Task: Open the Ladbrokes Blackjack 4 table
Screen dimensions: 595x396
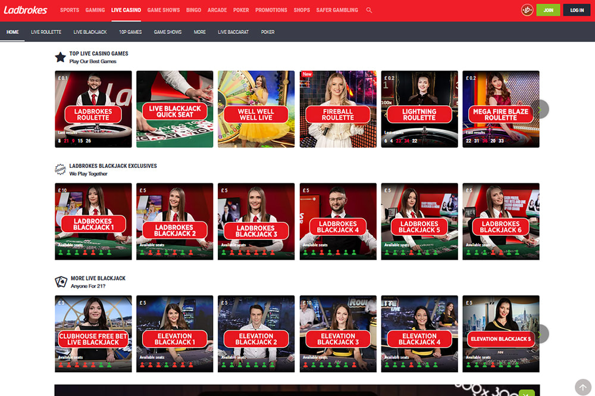Action: click(338, 222)
